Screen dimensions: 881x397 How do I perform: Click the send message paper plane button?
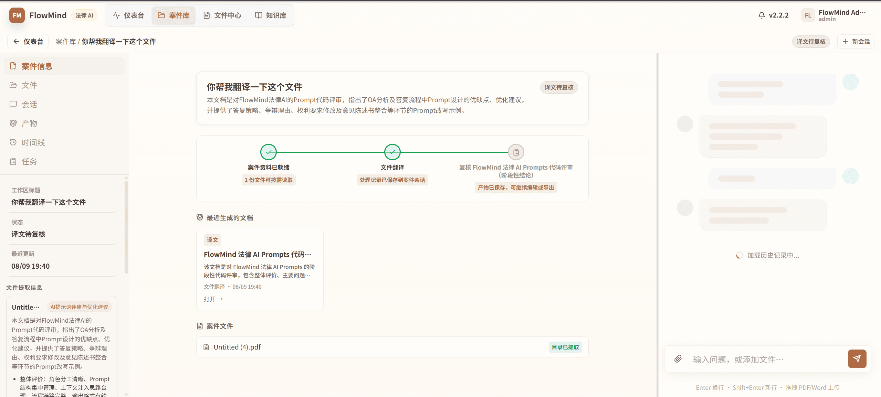(x=857, y=359)
